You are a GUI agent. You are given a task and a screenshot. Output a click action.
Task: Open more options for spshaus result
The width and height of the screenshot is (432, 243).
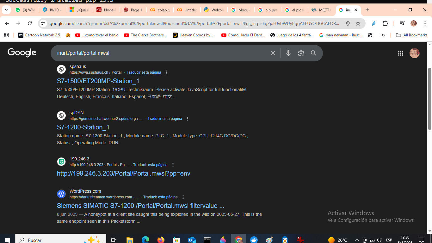pos(167,72)
